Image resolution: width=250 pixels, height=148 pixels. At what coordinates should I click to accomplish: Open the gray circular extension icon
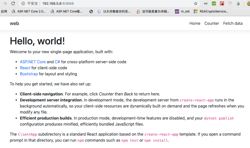click(x=230, y=3)
